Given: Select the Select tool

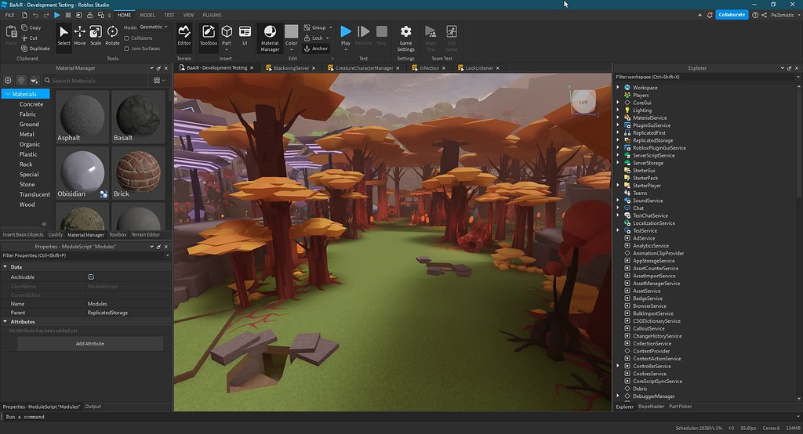Looking at the screenshot, I should (64, 36).
